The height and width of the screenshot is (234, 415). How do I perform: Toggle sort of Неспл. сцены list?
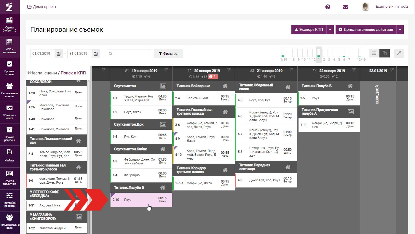(28, 73)
